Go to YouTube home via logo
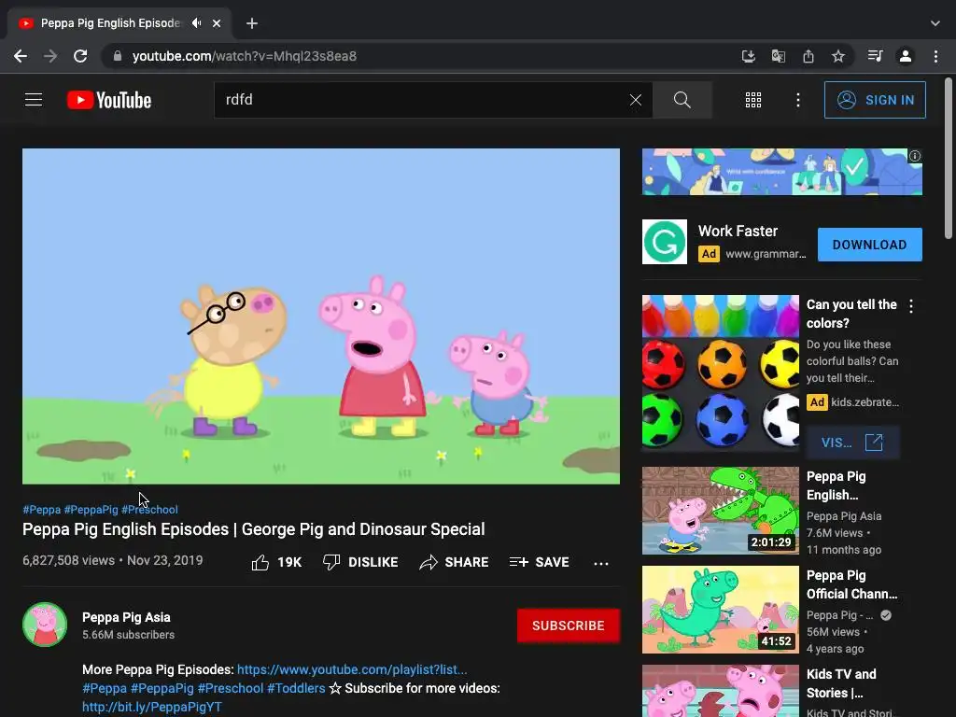The height and width of the screenshot is (717, 956). [x=109, y=100]
